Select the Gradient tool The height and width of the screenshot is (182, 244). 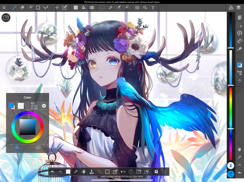[91, 7]
